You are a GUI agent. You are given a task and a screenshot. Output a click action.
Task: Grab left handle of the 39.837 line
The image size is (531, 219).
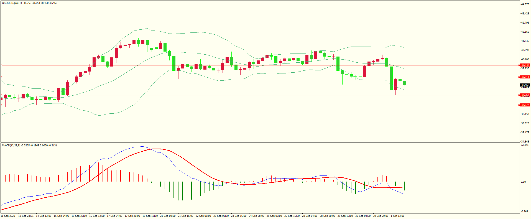tap(2, 65)
